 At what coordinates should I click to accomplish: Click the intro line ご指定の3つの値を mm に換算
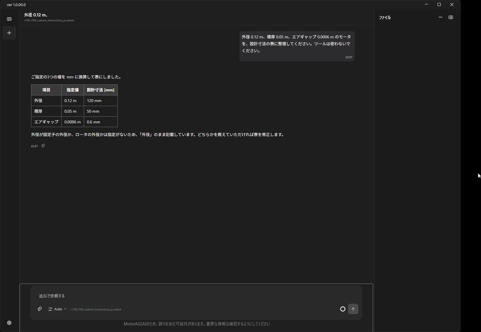point(76,77)
